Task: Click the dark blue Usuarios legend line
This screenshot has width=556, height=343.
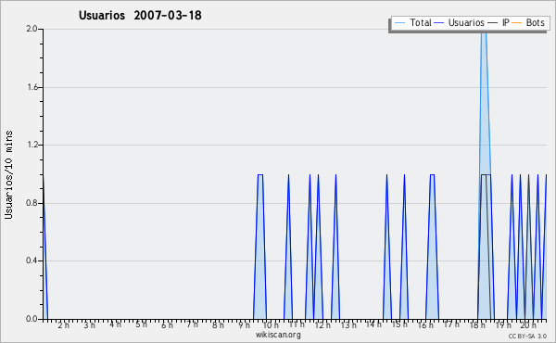Action: (x=439, y=23)
